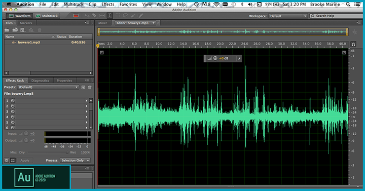Open the Presets (Default) dropdown

click(x=48, y=87)
